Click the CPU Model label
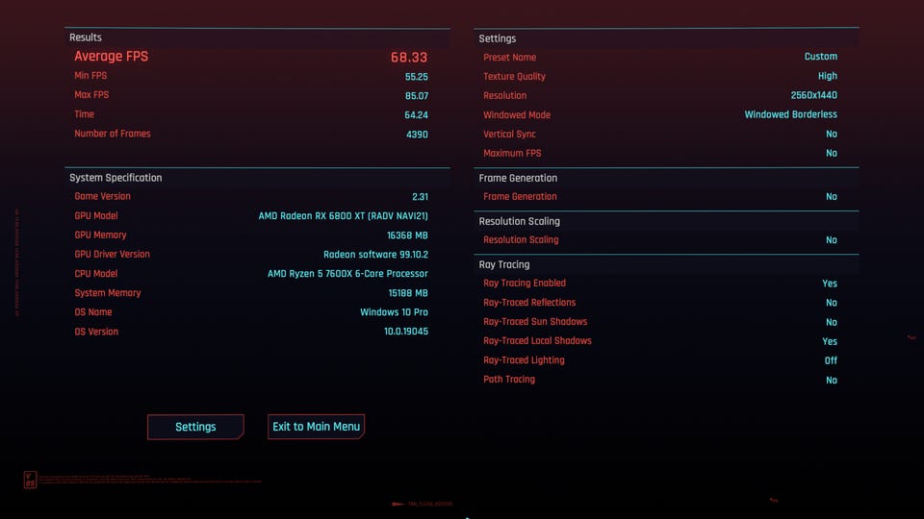 tap(95, 274)
